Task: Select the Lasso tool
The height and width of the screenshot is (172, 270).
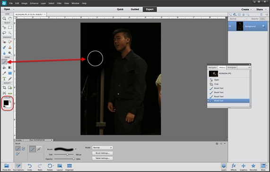Action: (4, 33)
